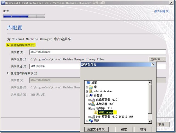
Task: Expand the 软盘驱动器 (A:) node
Action: pos(90,100)
